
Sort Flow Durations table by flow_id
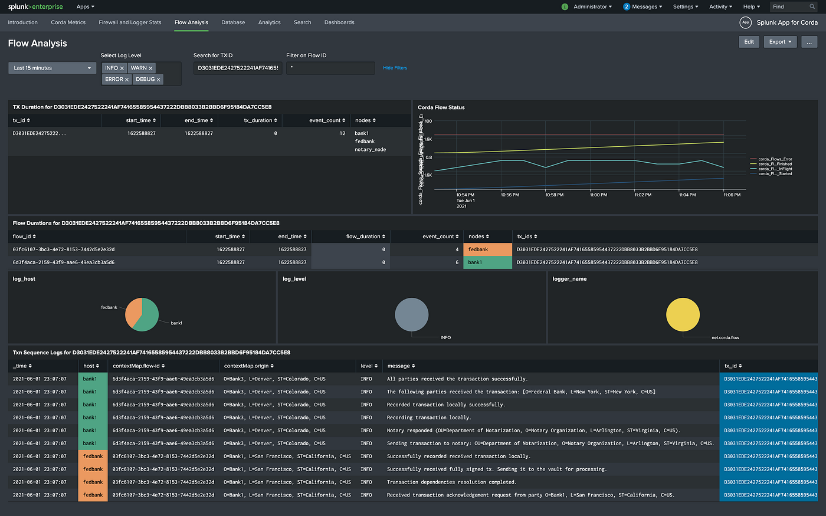coord(24,236)
